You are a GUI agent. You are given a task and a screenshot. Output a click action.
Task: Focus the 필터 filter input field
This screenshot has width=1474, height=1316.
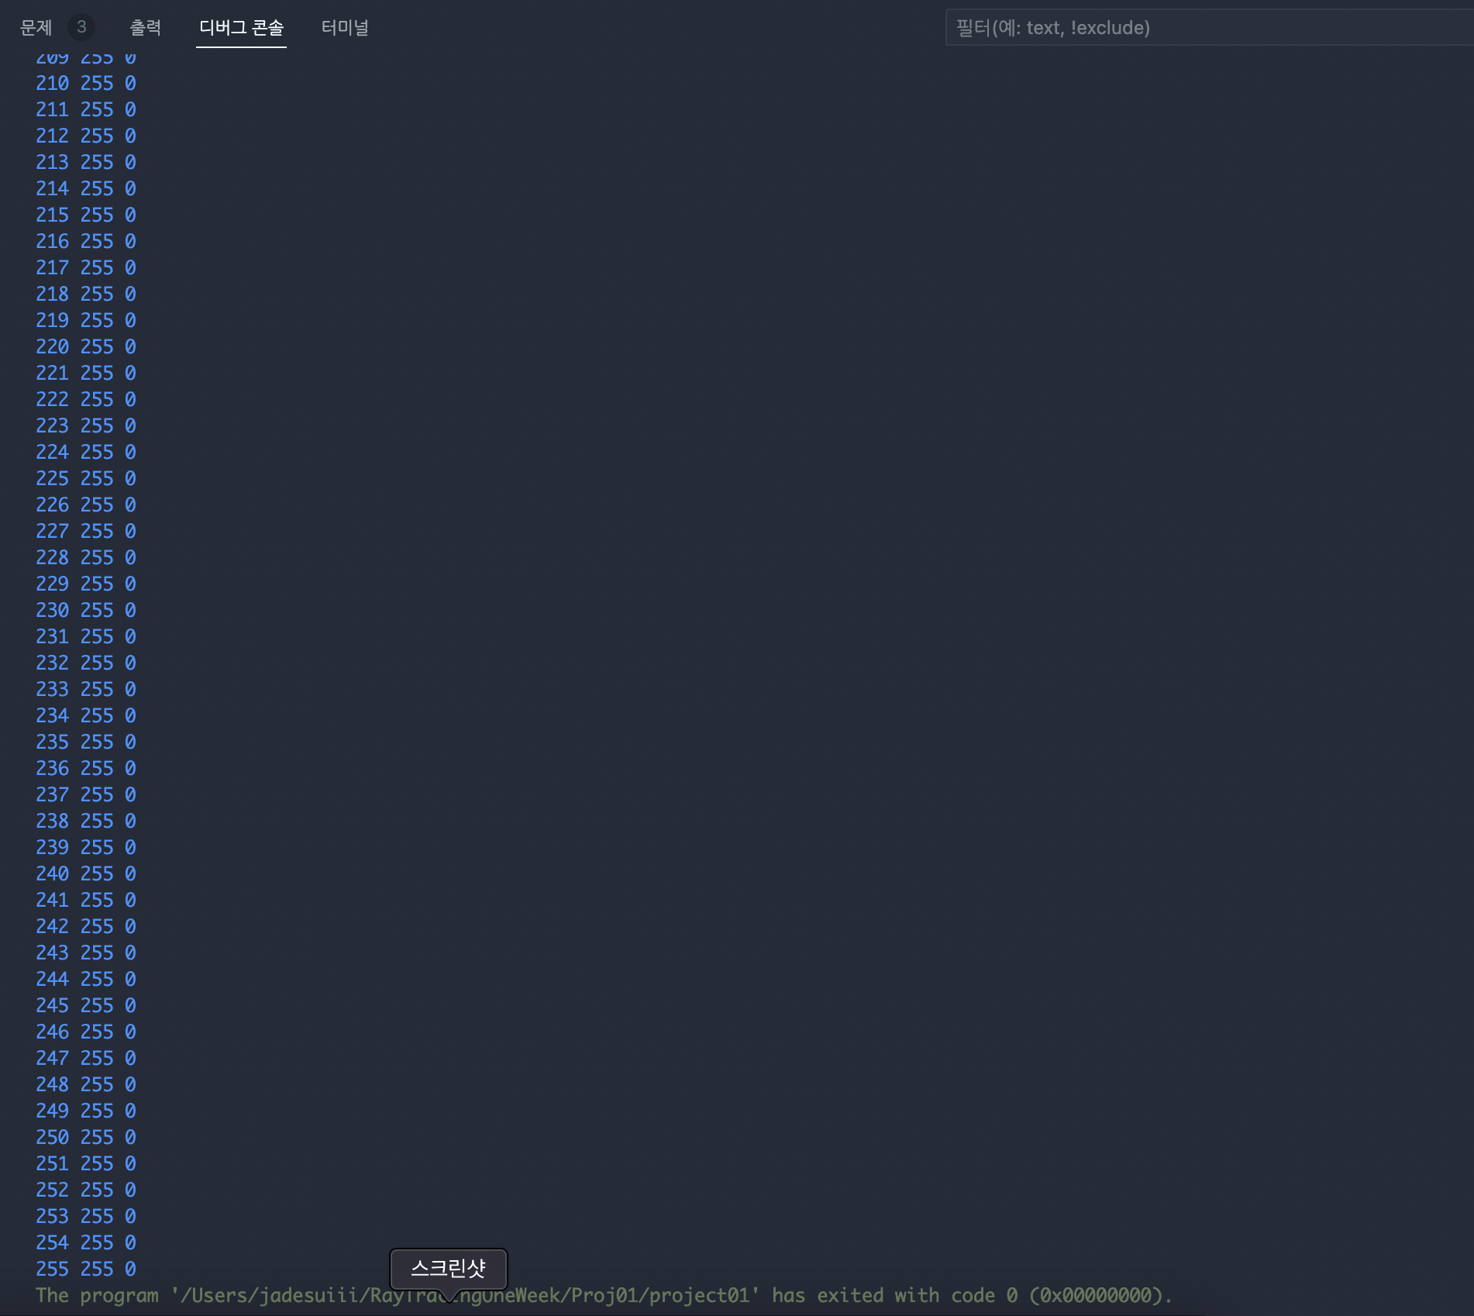(x=1209, y=28)
